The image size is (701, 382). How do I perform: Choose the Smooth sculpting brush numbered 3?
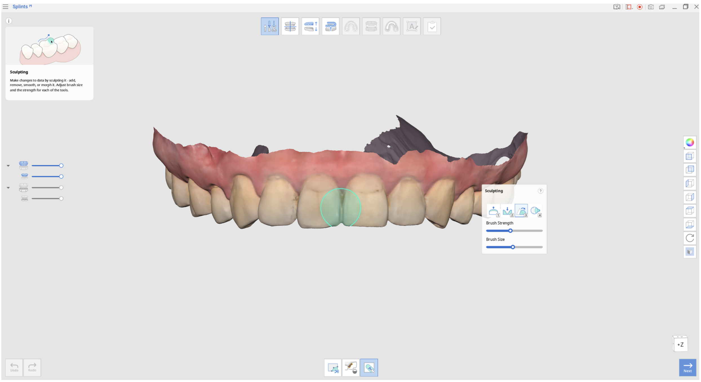point(521,211)
